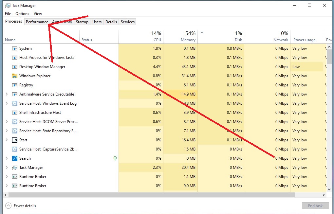The width and height of the screenshot is (334, 214).
Task: Click the Windows Explorer folder icon
Action: pyautogui.click(x=14, y=76)
